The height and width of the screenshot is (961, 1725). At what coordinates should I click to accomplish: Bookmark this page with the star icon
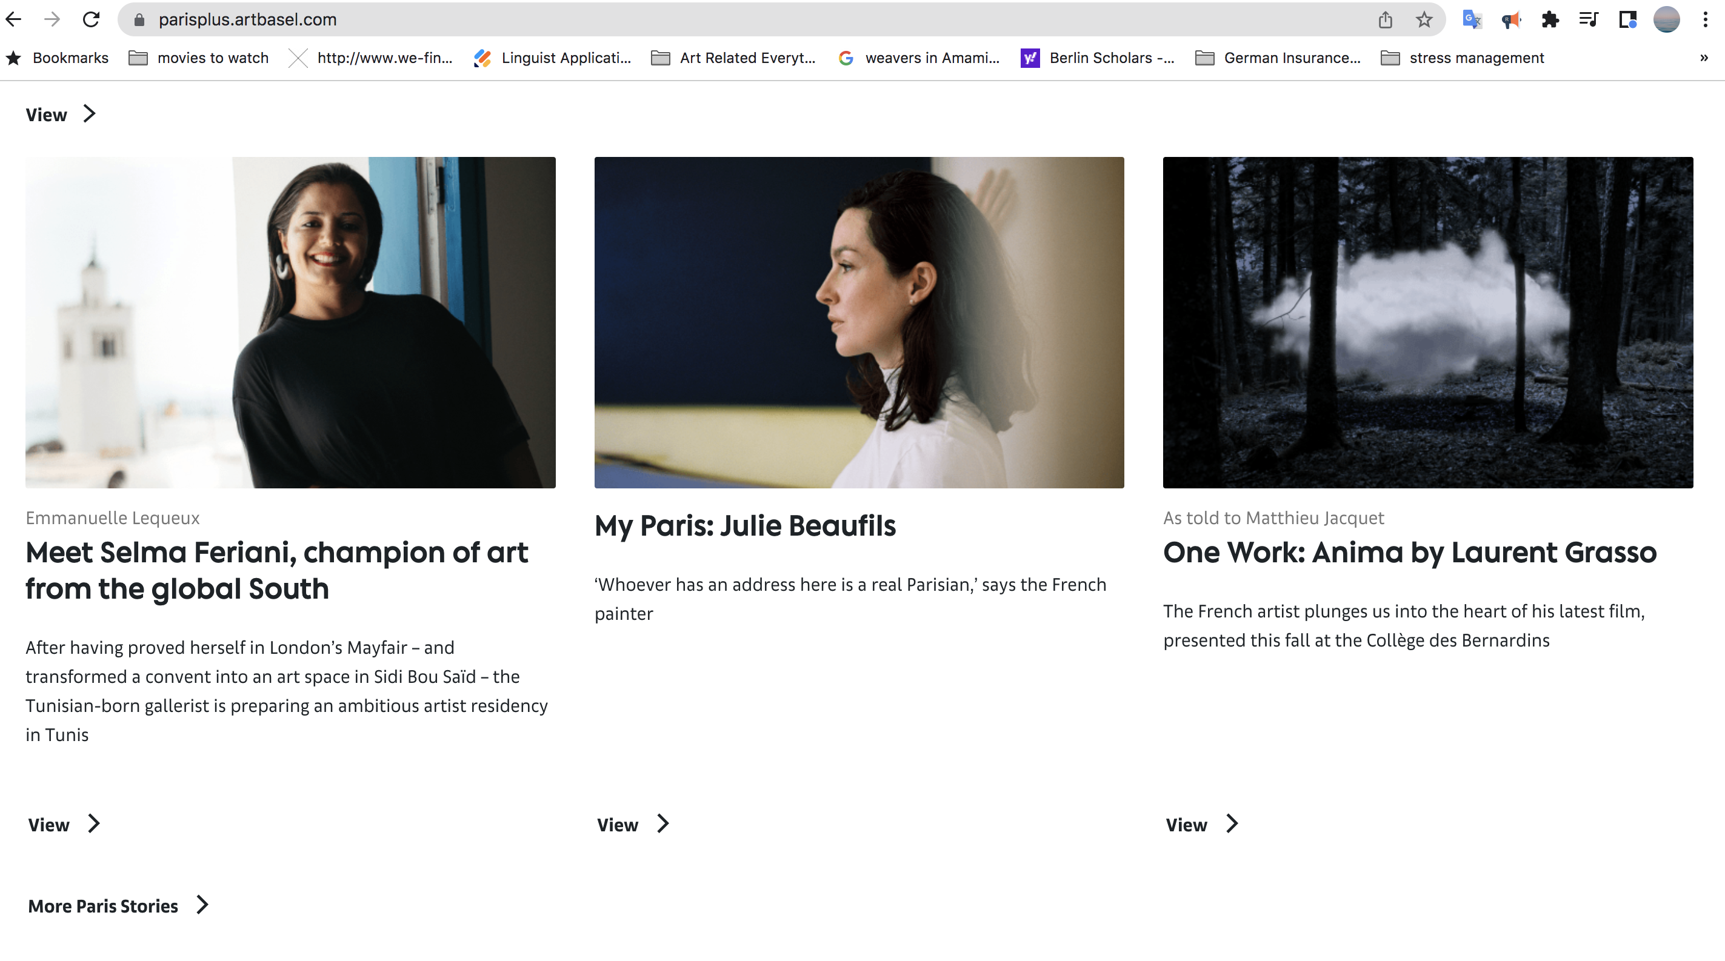click(x=1424, y=19)
